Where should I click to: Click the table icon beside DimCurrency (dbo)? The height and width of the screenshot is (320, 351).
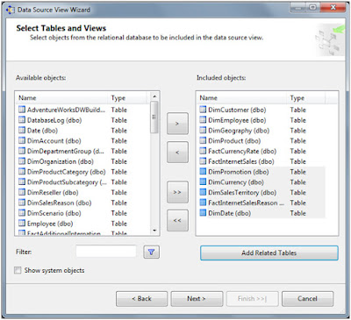click(x=203, y=182)
